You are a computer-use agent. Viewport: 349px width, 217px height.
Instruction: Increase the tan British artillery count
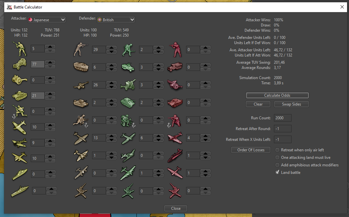click(112, 83)
